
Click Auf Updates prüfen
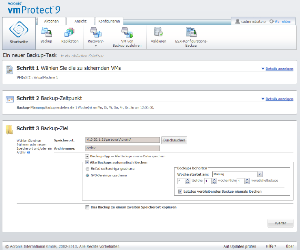[x=240, y=246]
